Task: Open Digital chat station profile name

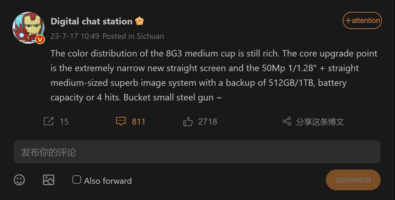Action: (x=91, y=21)
